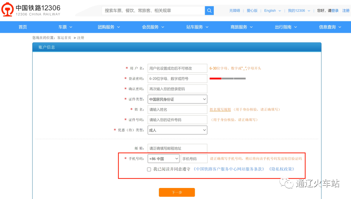Click the 用户名 username input field
Image resolution: width=351 pixels, height=199 pixels.
(177, 68)
